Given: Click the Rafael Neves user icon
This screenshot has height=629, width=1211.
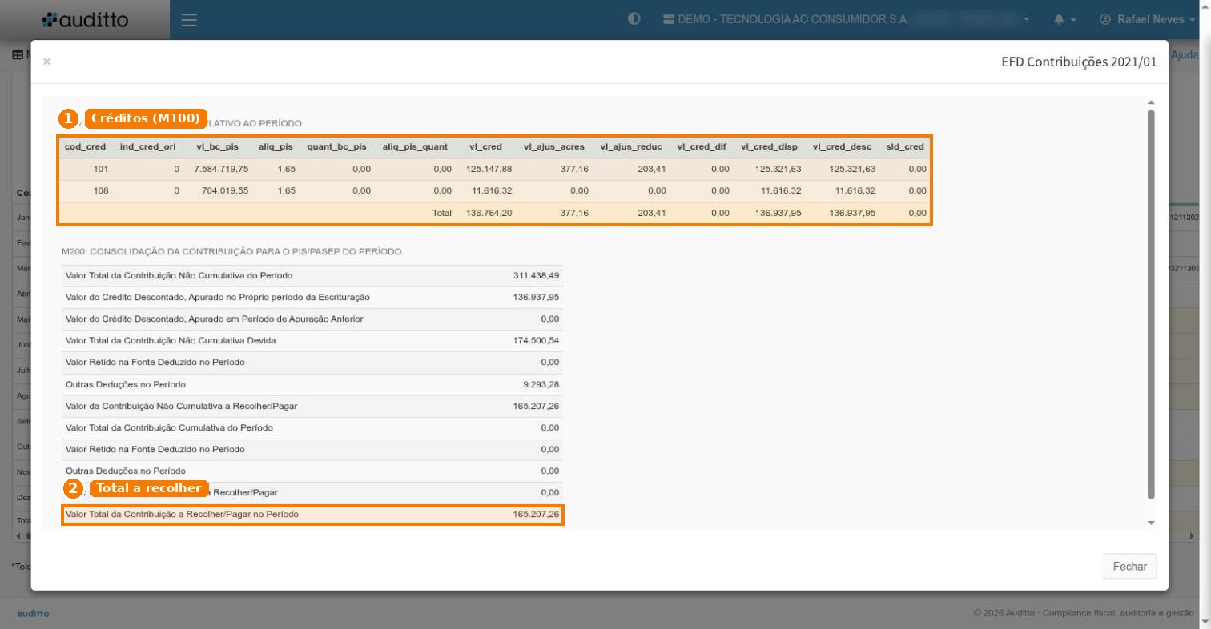Looking at the screenshot, I should click(x=1105, y=19).
